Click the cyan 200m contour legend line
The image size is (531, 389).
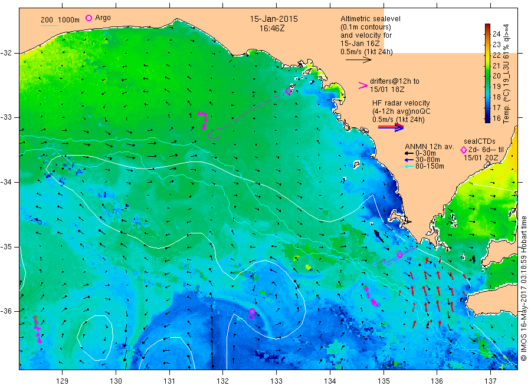(49, 25)
